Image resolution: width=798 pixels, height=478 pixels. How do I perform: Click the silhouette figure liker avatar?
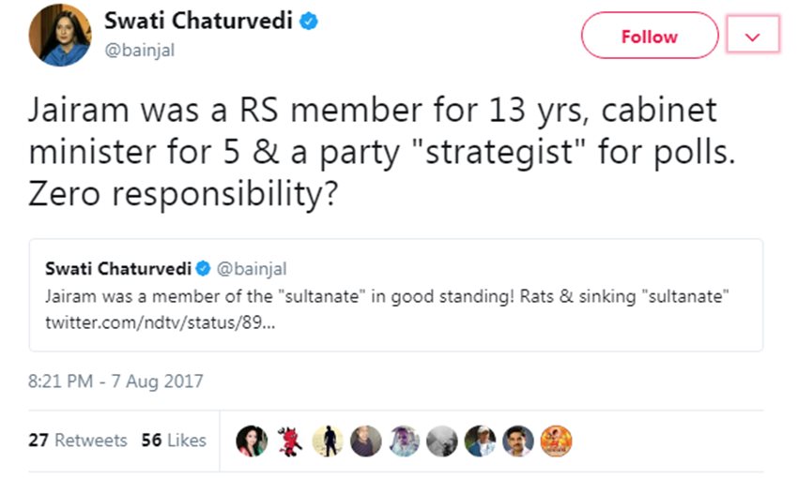(329, 441)
